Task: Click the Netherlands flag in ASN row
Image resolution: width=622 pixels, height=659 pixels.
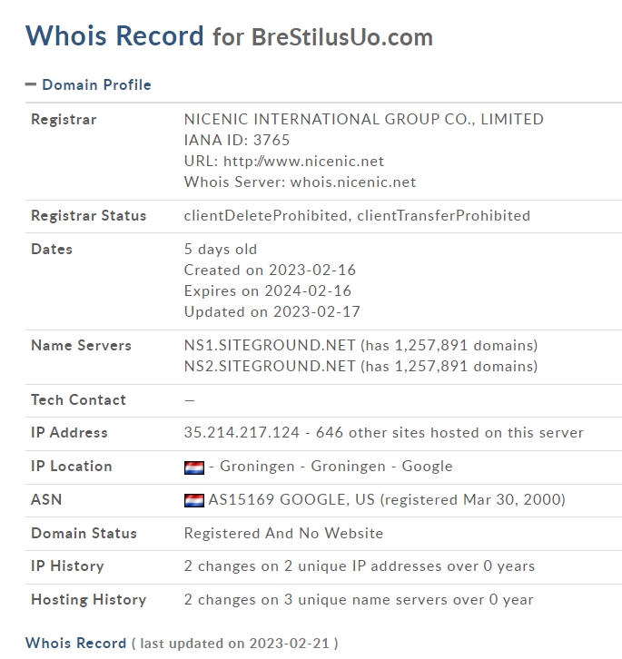Action: tap(194, 500)
